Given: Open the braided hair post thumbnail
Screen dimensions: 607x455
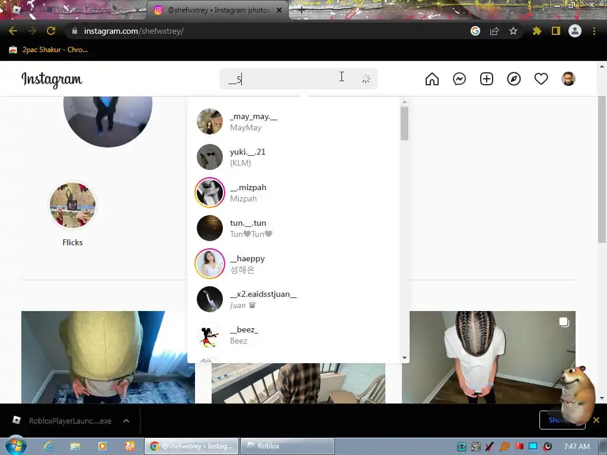Looking at the screenshot, I should 488,357.
